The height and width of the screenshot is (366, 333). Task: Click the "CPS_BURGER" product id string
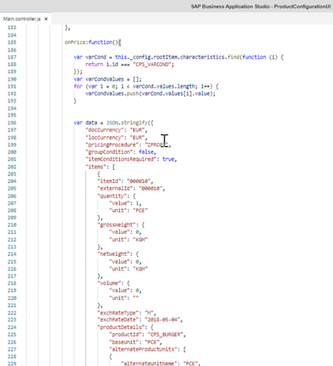(165, 334)
